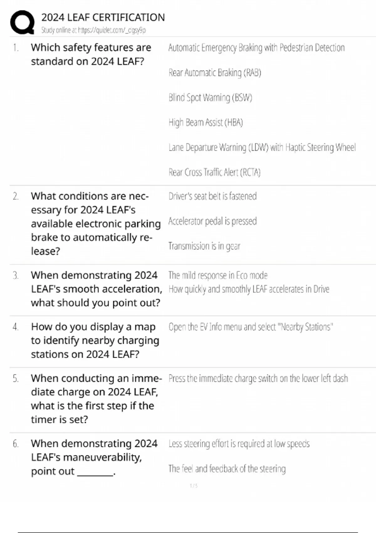The width and height of the screenshot is (376, 533).
Task: Open the quizlet.com study link
Action: tap(93, 30)
